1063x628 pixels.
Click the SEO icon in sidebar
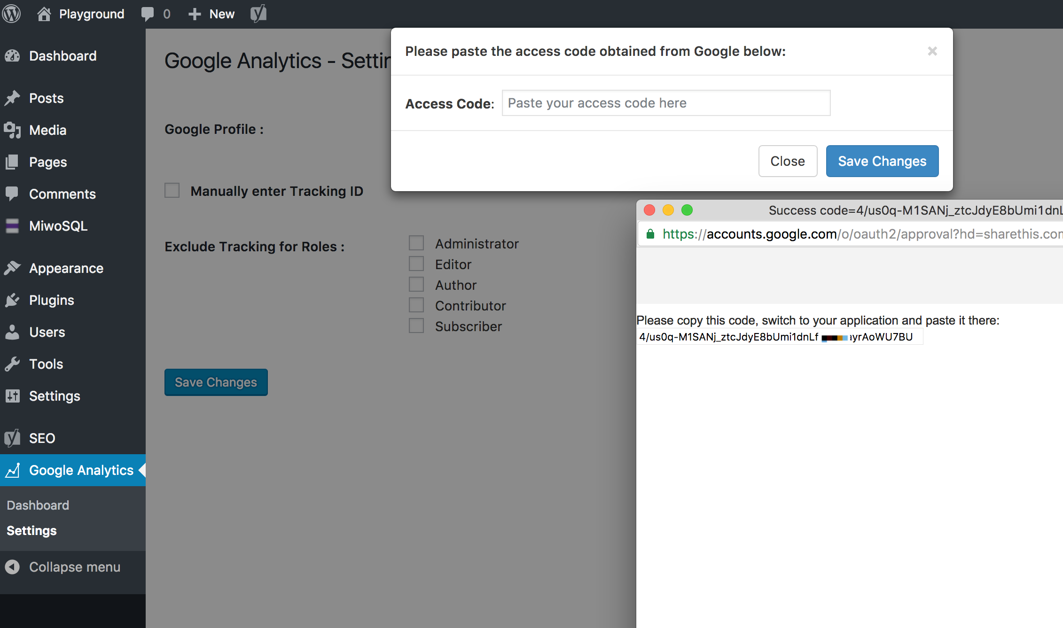(x=13, y=437)
